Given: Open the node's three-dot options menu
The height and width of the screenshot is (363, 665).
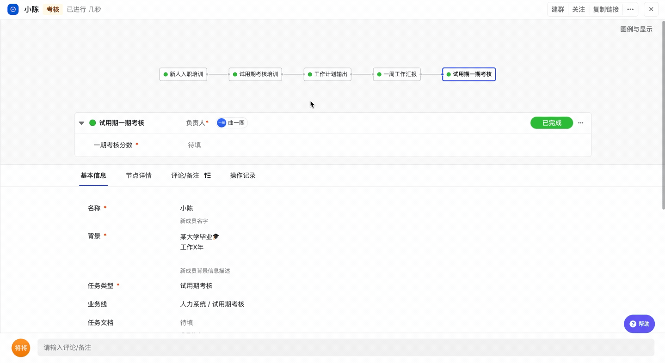Looking at the screenshot, I should [581, 123].
